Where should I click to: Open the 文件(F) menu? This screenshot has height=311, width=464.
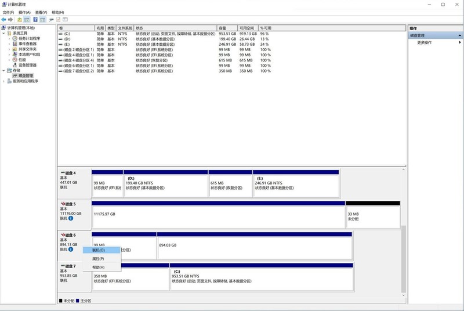coord(8,12)
